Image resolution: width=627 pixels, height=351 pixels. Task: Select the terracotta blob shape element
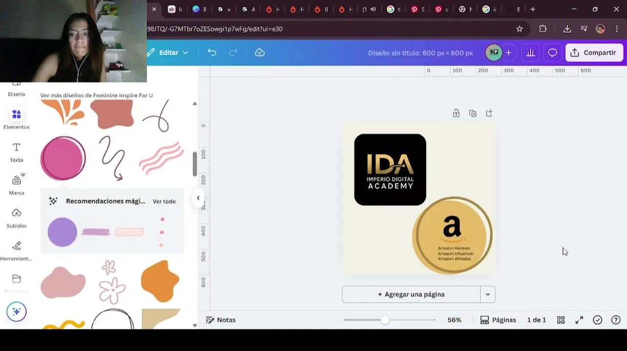click(112, 115)
